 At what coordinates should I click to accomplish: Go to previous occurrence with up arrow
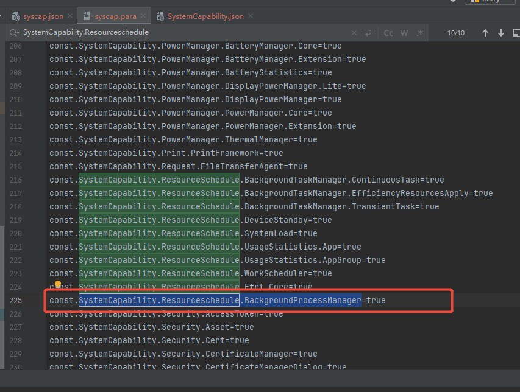pyautogui.click(x=485, y=33)
